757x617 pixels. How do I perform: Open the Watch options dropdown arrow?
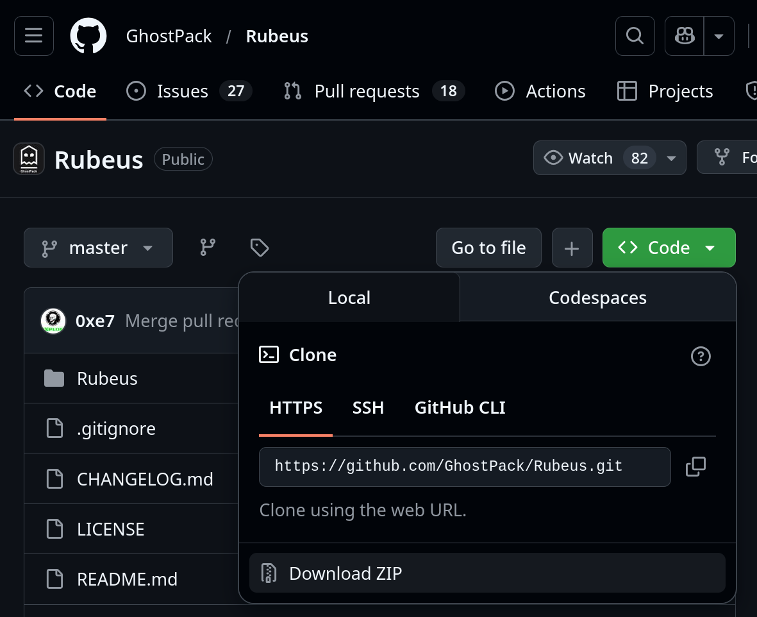670,158
